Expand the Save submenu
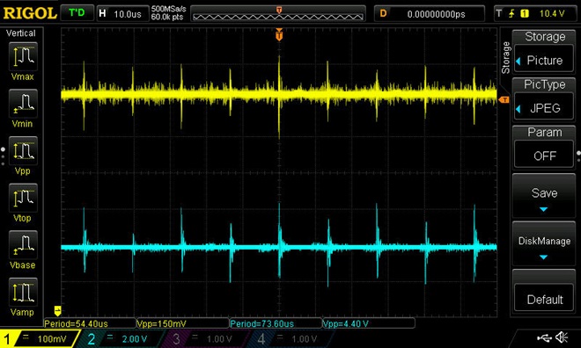 pyautogui.click(x=544, y=196)
